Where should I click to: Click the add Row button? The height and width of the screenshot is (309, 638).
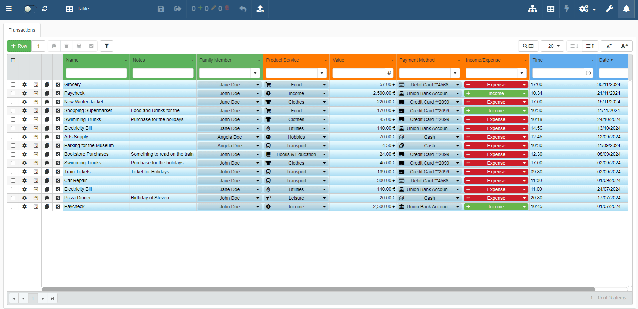(x=19, y=46)
